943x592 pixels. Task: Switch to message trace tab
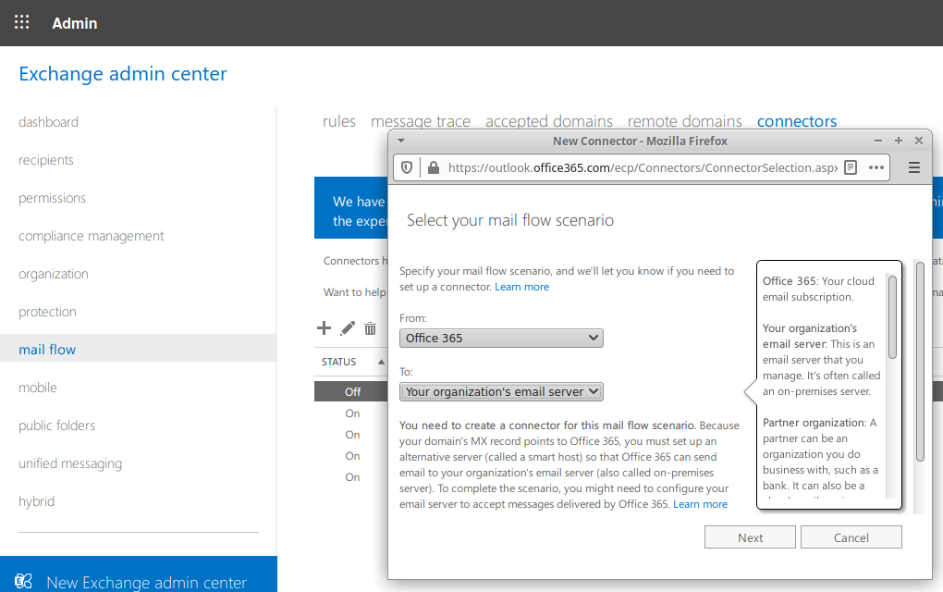pyautogui.click(x=421, y=121)
